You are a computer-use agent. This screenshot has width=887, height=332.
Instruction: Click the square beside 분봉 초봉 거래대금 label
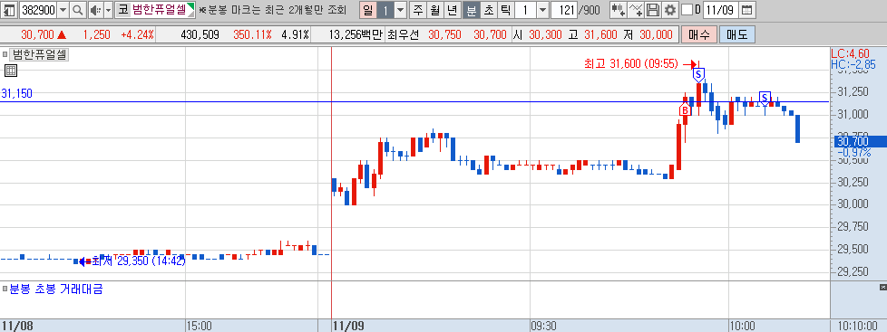(5, 289)
